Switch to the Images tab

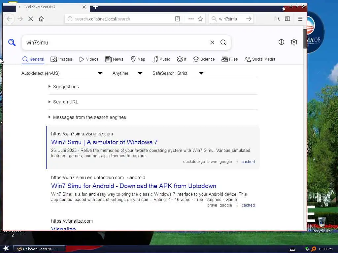pos(61,59)
